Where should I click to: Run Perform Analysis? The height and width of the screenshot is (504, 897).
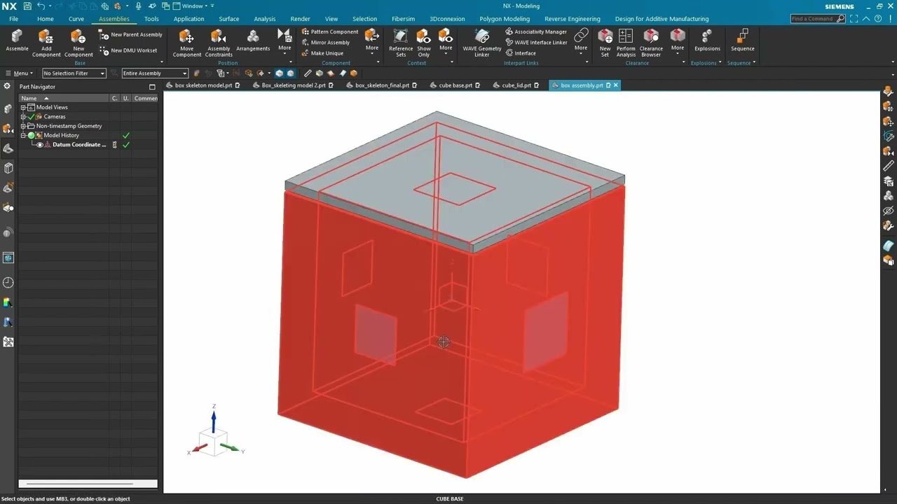click(x=626, y=43)
